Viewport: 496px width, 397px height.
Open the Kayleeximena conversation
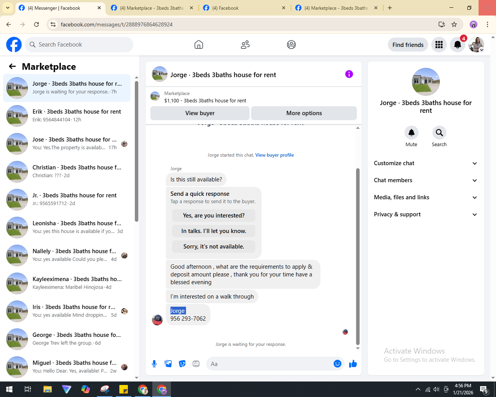(67, 283)
